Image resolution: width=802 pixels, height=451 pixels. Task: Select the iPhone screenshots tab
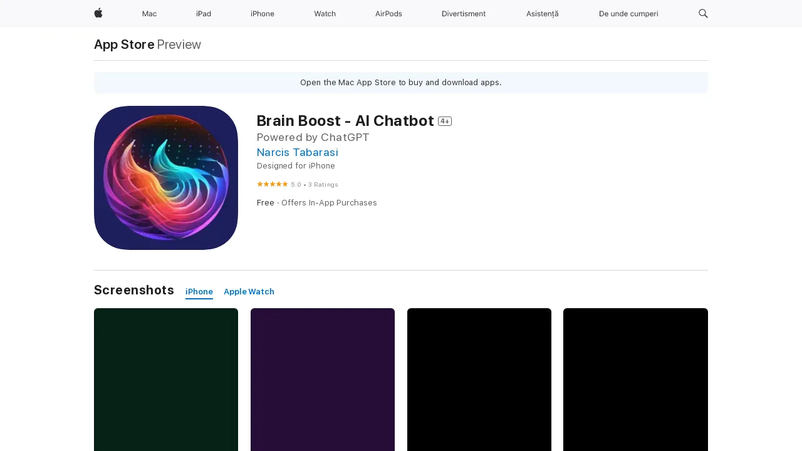[x=199, y=292]
